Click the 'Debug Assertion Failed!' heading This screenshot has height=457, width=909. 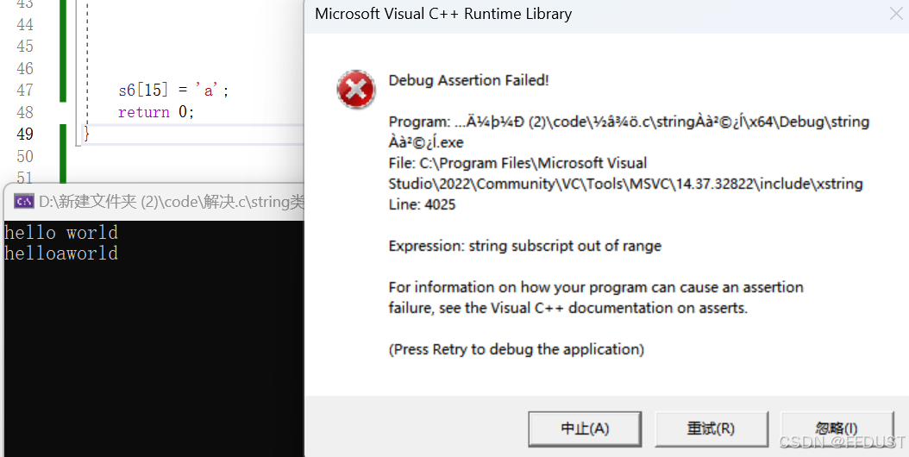click(468, 80)
